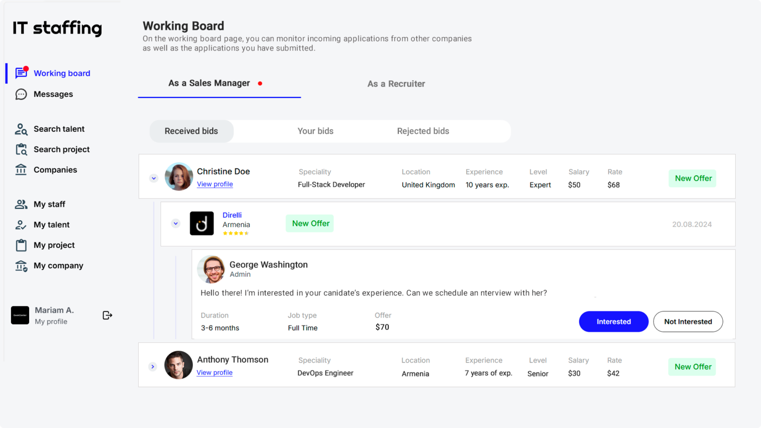Select Not Interested for the interview request
This screenshot has width=761, height=428.
(x=688, y=321)
